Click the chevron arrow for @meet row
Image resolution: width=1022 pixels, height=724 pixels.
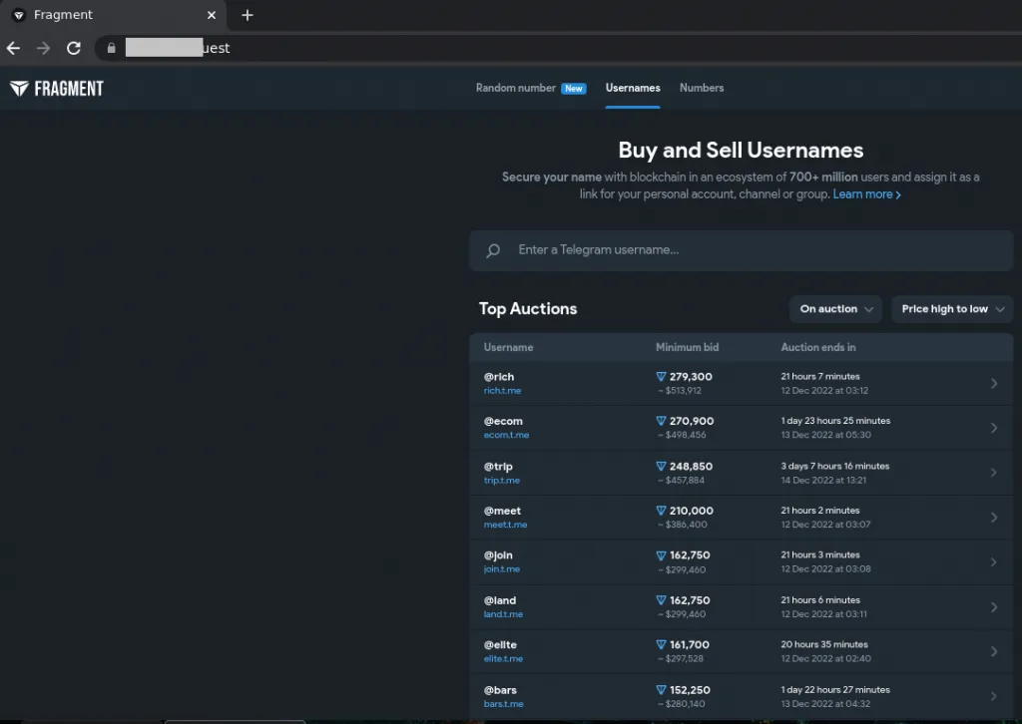pyautogui.click(x=993, y=517)
